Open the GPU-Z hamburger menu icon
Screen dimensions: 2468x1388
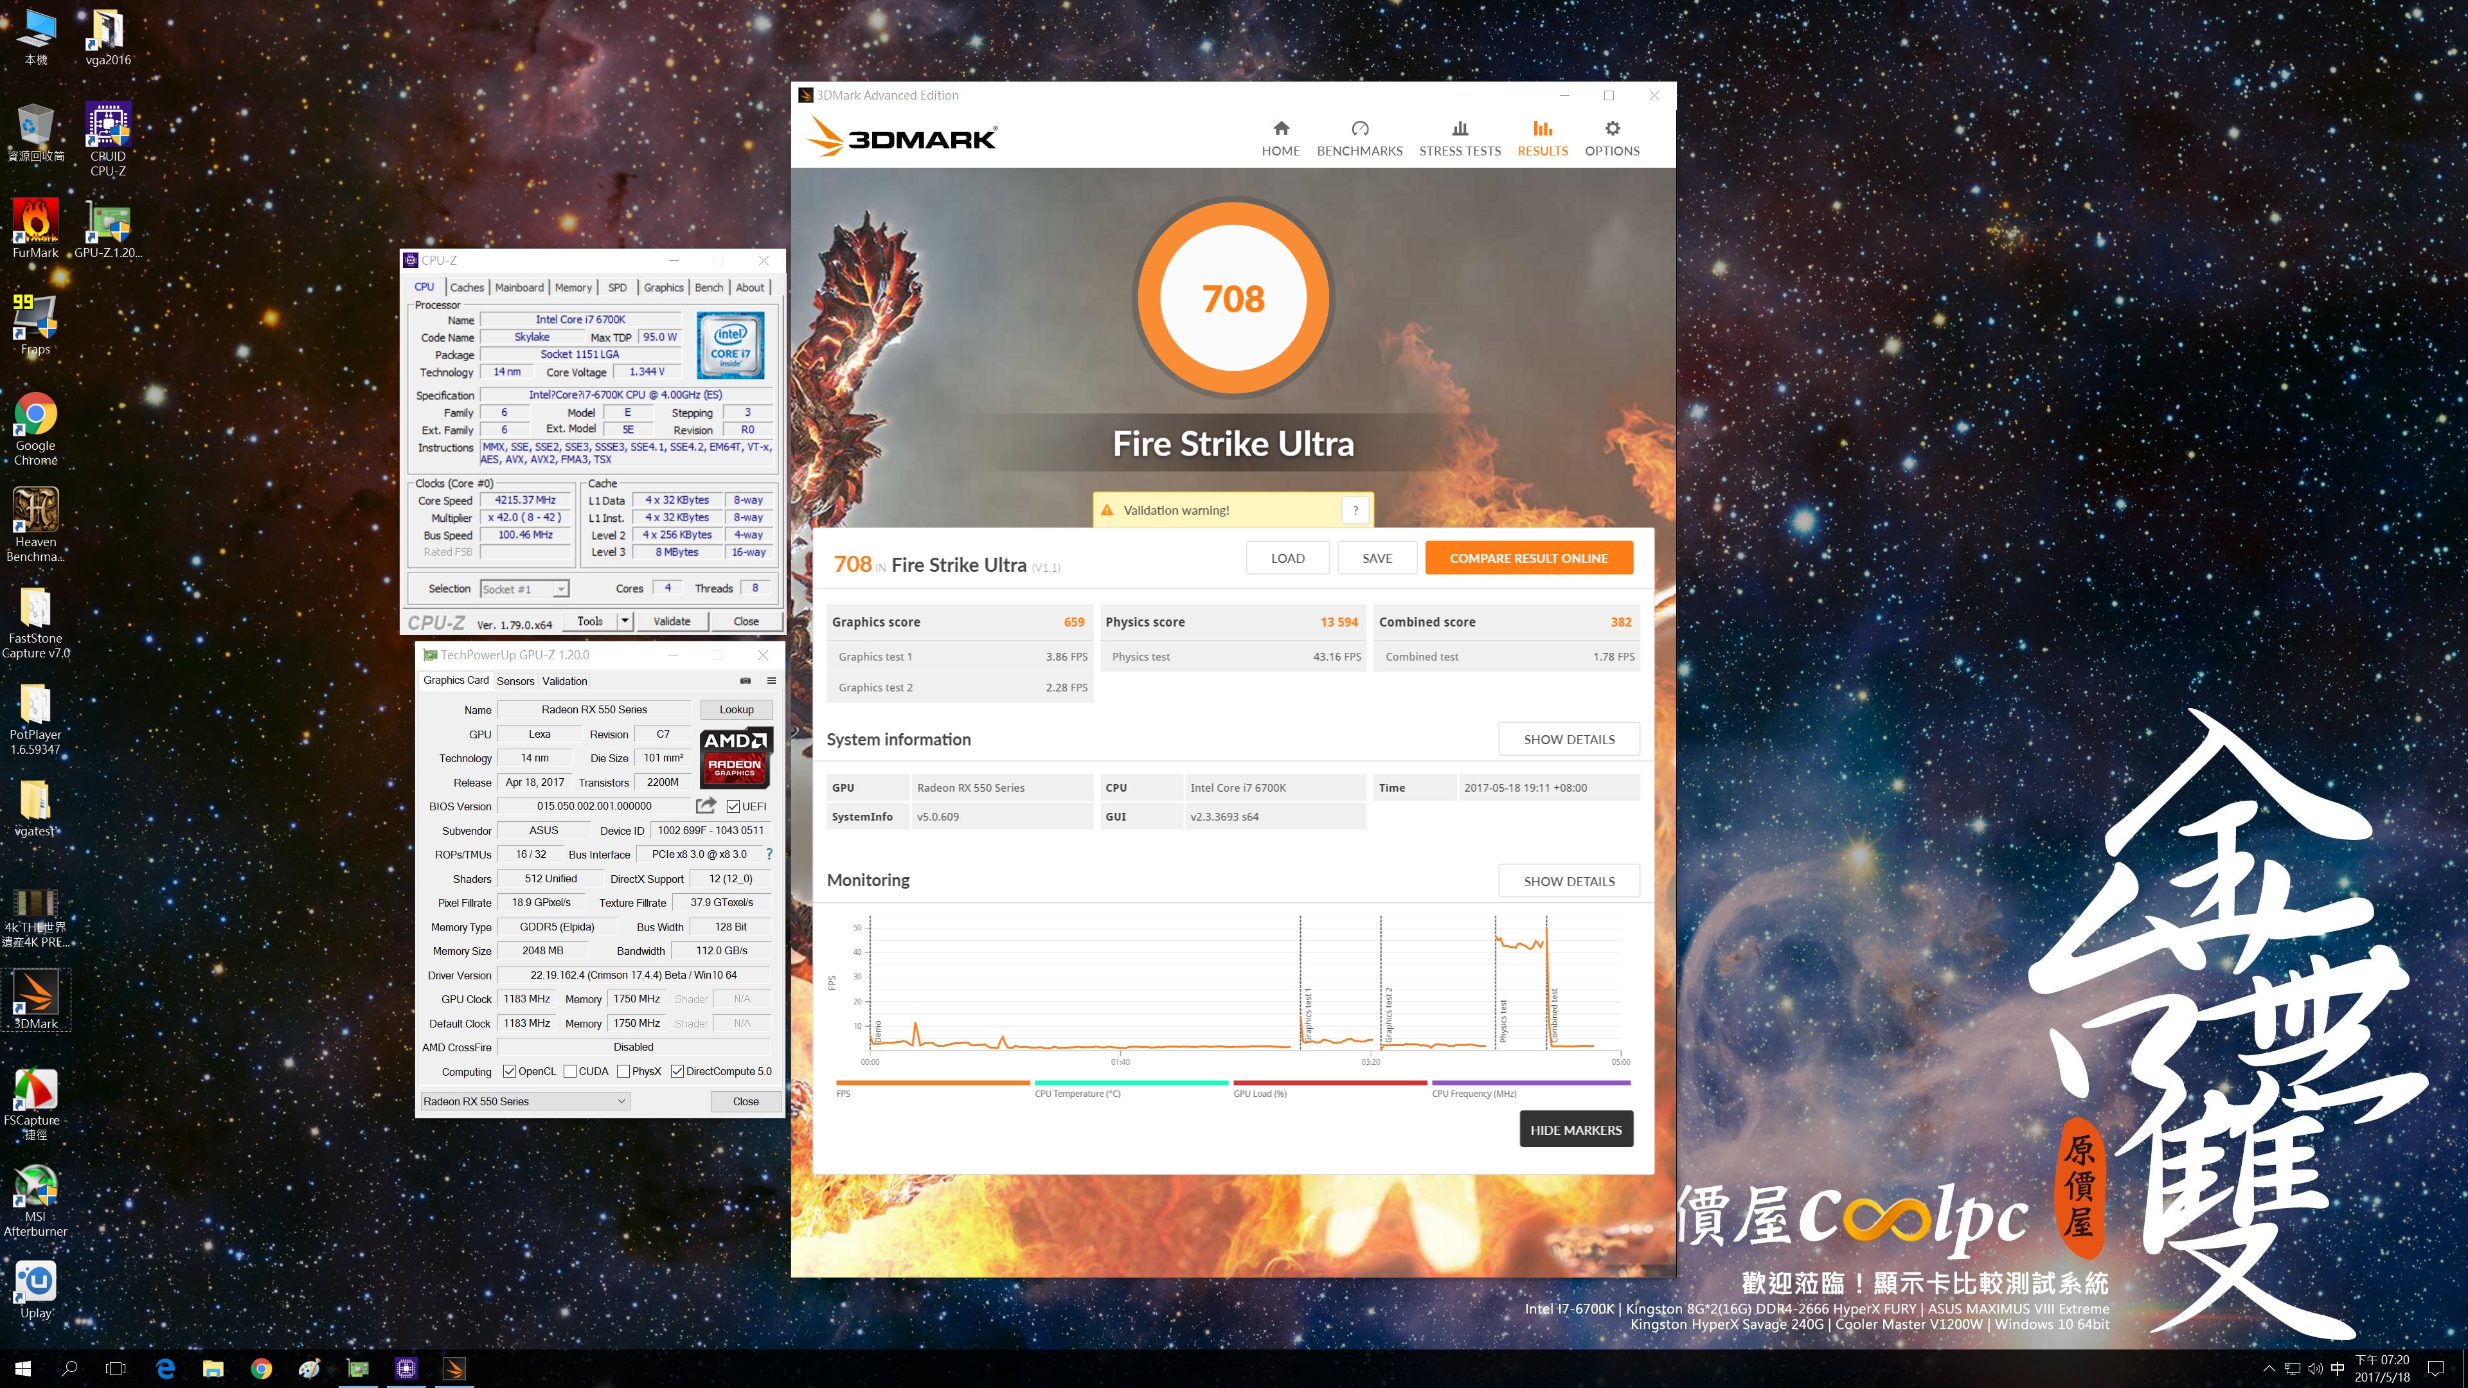coord(771,681)
